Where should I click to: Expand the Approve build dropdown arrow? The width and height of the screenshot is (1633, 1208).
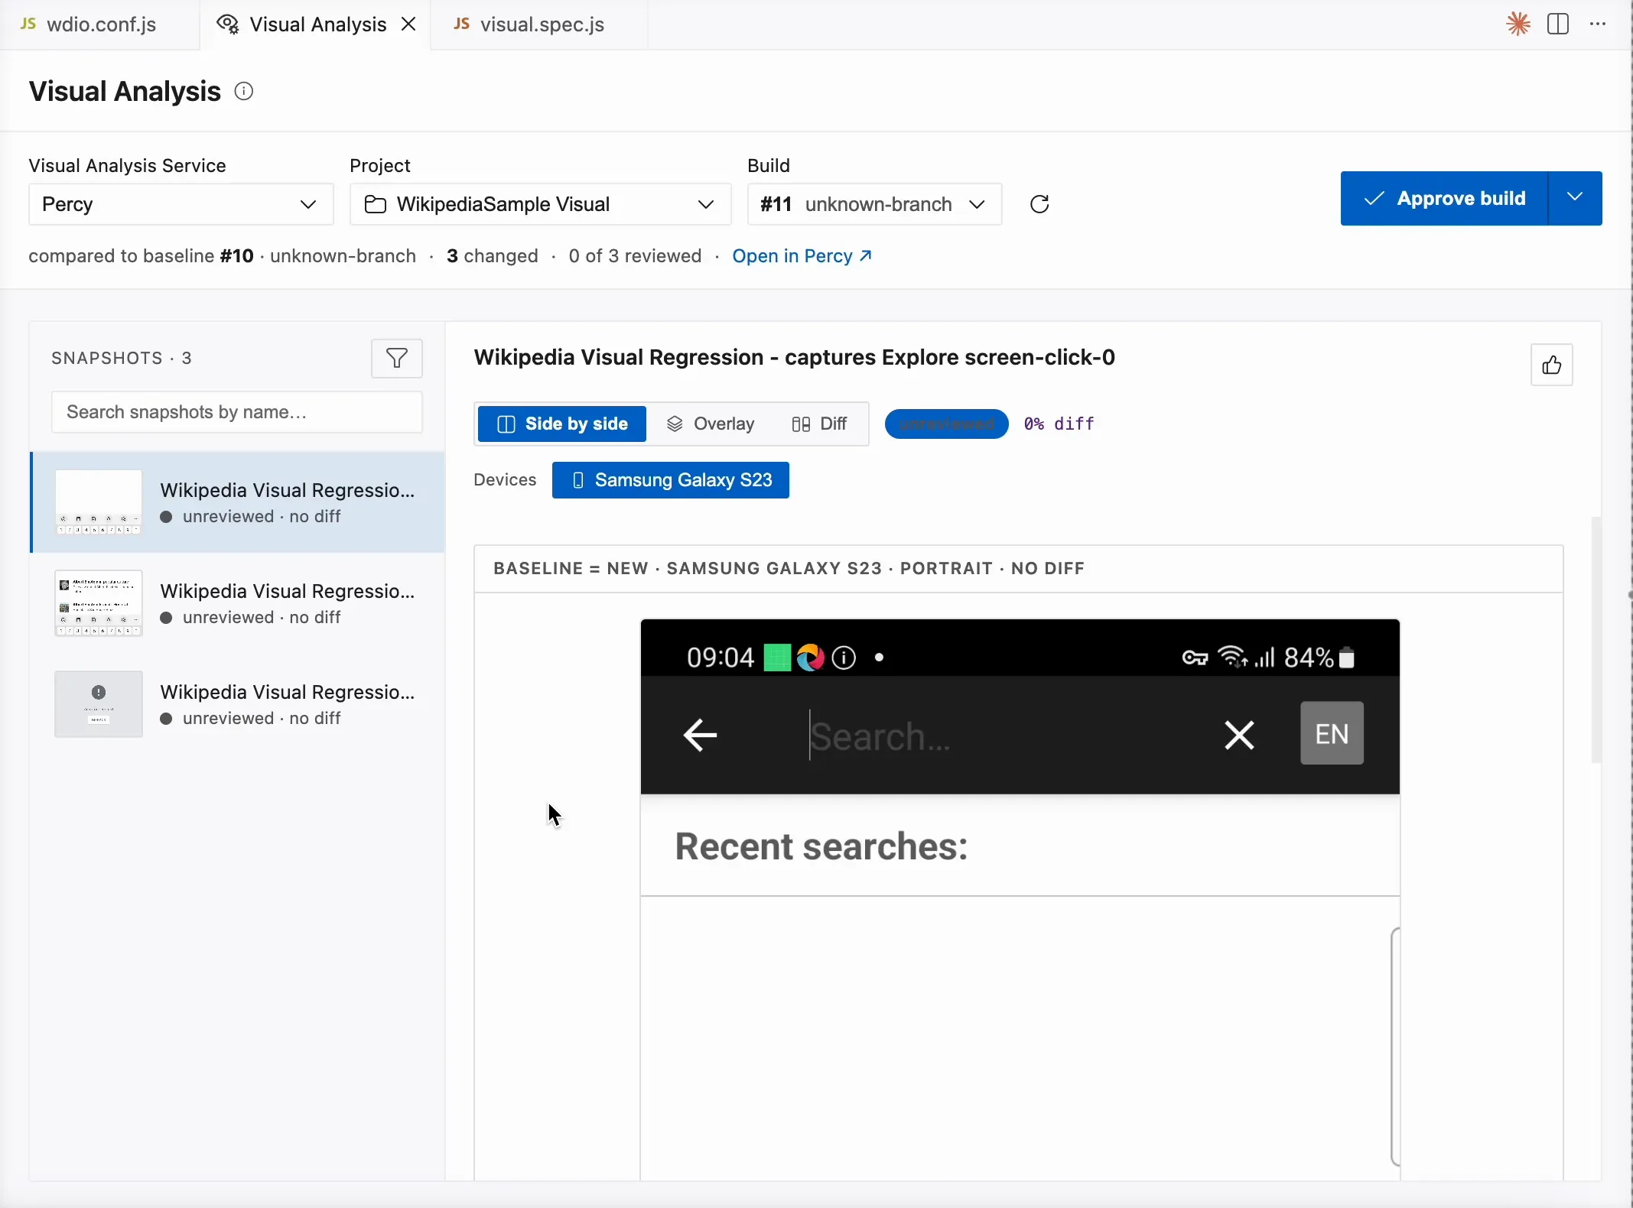pyautogui.click(x=1575, y=198)
